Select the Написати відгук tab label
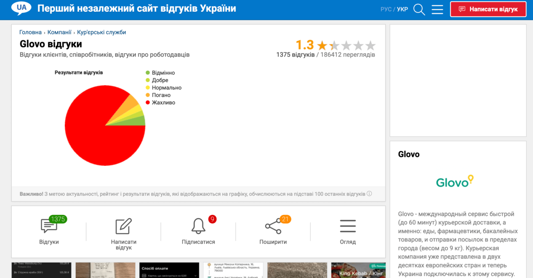Screen dimensions: 533x278 pyautogui.click(x=124, y=245)
